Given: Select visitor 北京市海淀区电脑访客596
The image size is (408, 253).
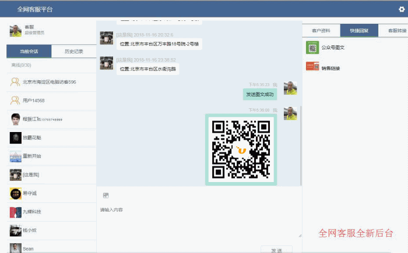Looking at the screenshot, I should (x=49, y=82).
